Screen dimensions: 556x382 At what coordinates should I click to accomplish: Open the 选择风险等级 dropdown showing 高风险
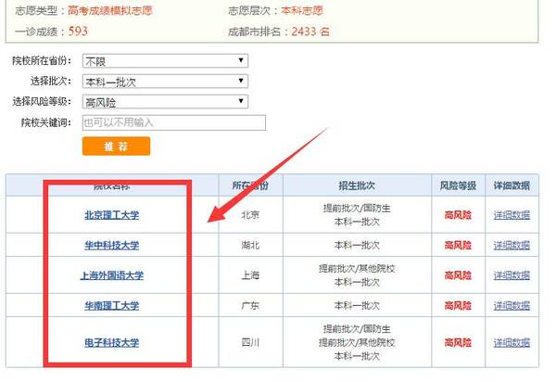[x=165, y=102]
